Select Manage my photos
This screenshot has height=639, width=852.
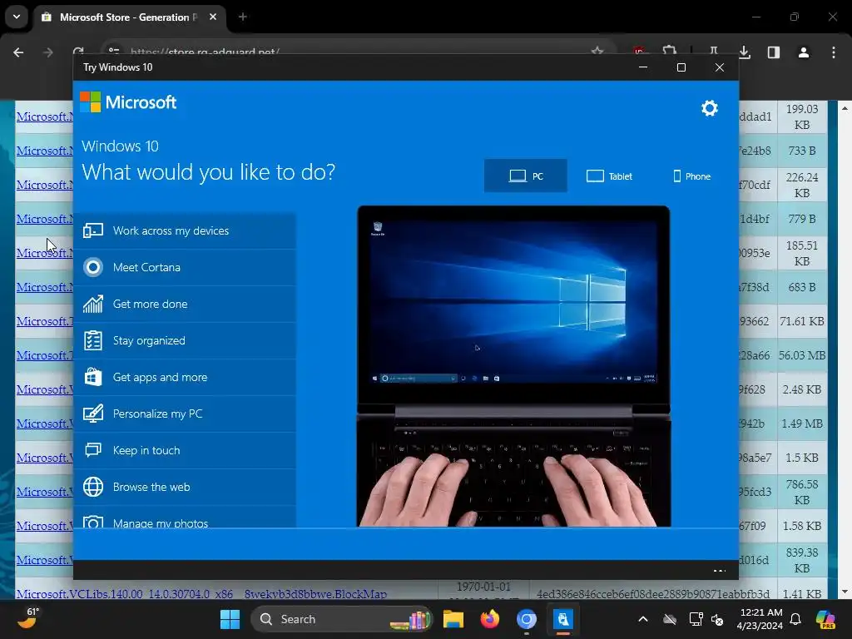point(185,518)
